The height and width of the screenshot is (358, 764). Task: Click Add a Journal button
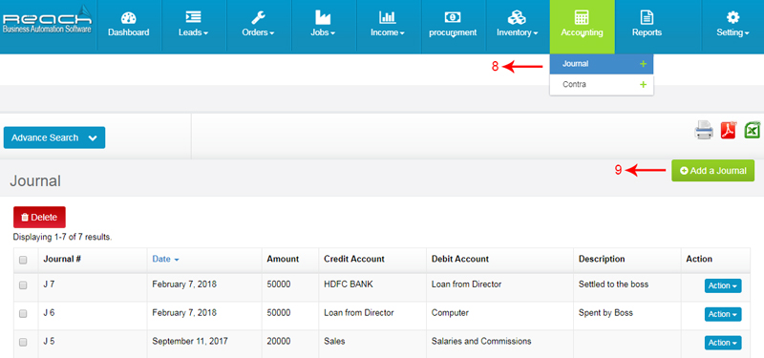712,171
